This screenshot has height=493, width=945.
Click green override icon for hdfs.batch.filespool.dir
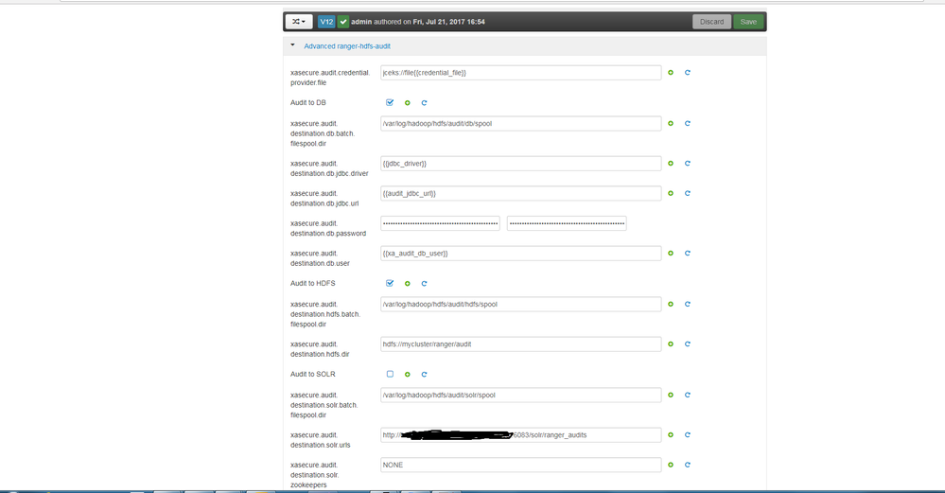[x=670, y=305]
